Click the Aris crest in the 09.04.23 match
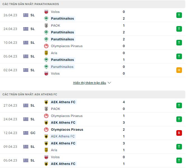Screen dimensions: 187x168 click(46, 150)
